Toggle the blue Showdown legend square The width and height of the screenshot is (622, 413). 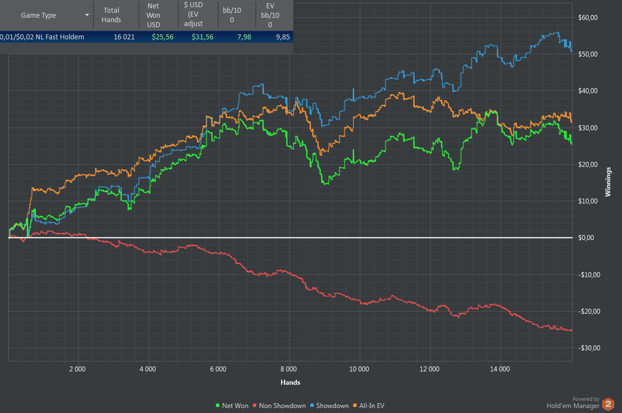(312, 405)
